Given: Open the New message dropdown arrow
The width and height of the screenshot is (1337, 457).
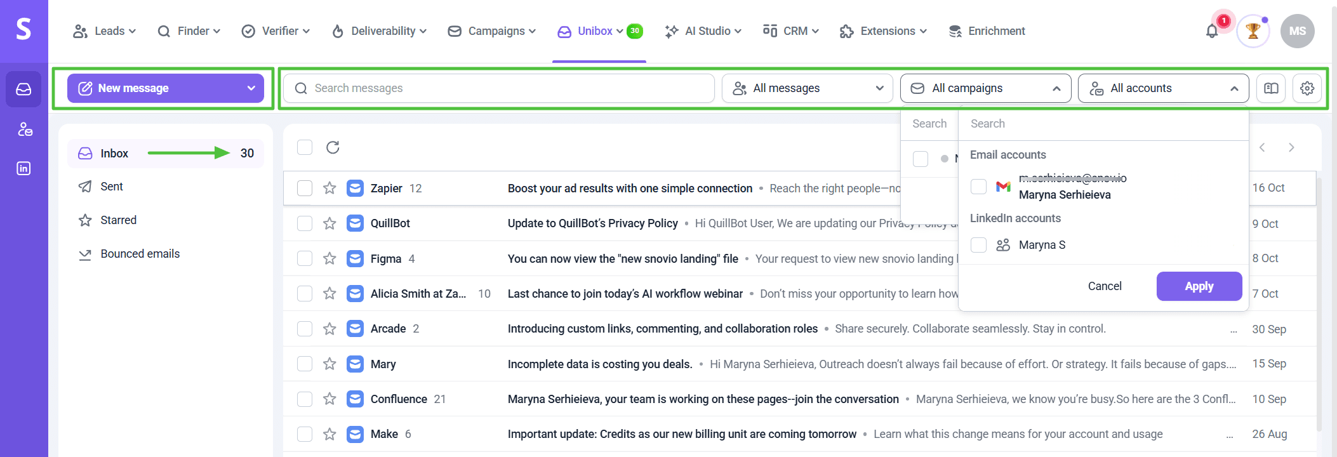Looking at the screenshot, I should [251, 88].
